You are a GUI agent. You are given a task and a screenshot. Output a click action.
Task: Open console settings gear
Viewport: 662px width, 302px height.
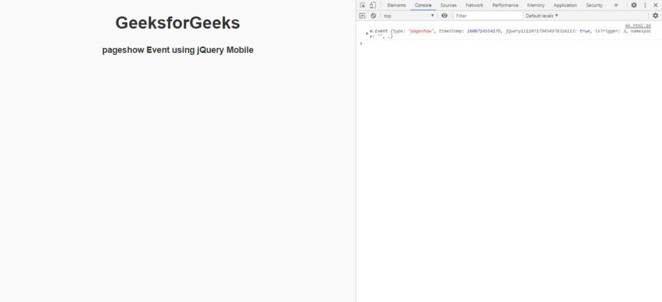pos(655,16)
